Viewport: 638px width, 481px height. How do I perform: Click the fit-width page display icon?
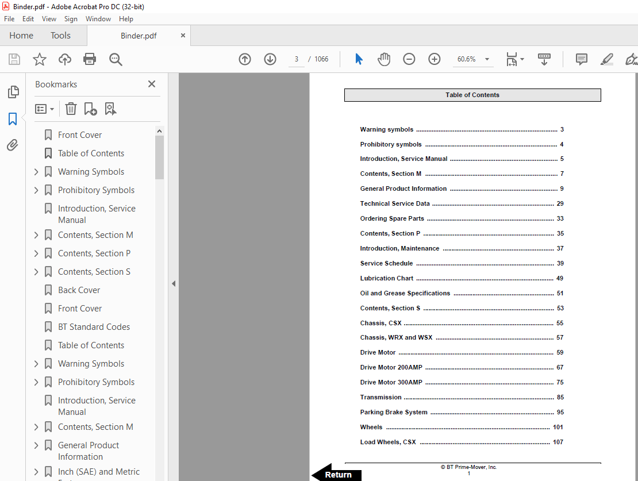click(512, 59)
